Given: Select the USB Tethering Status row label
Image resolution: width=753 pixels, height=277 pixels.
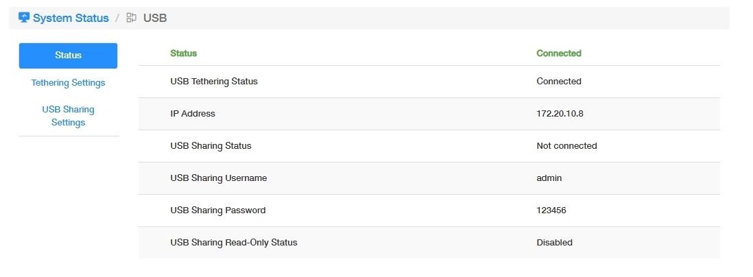Looking at the screenshot, I should (x=214, y=82).
